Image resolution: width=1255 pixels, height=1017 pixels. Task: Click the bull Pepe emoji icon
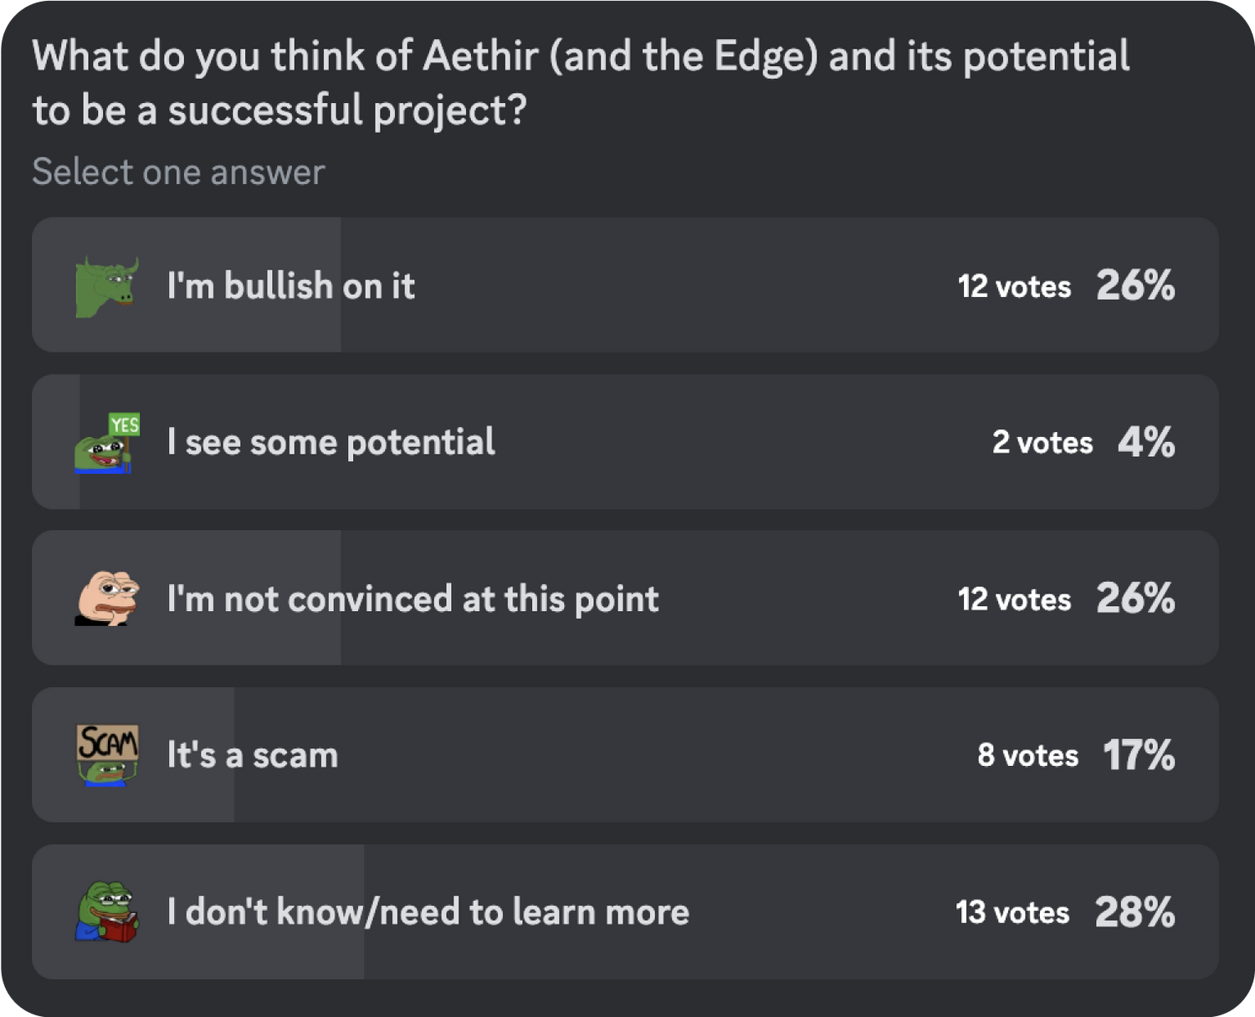[x=107, y=286]
